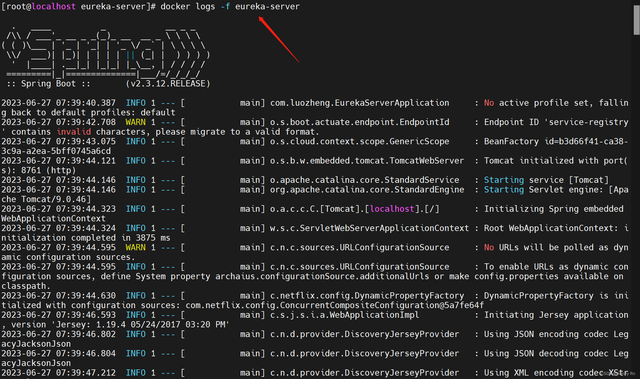The height and width of the screenshot is (379, 640).
Task: Click 's): 8761 (http)' port text
Action: click(39, 170)
